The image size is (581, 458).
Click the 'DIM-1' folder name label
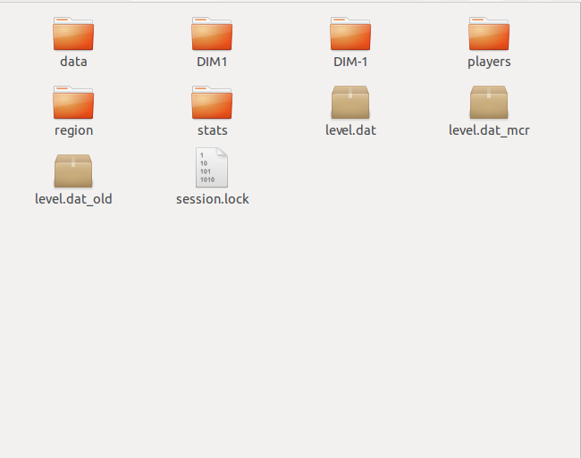[x=350, y=62]
